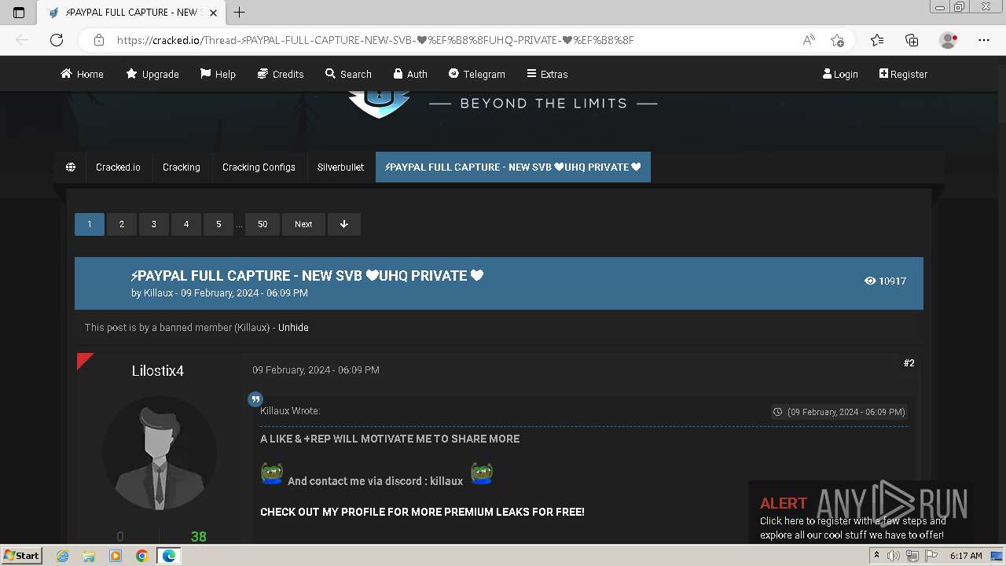This screenshot has height=566, width=1006.
Task: Click the right Pepe emoji
Action: click(x=482, y=473)
